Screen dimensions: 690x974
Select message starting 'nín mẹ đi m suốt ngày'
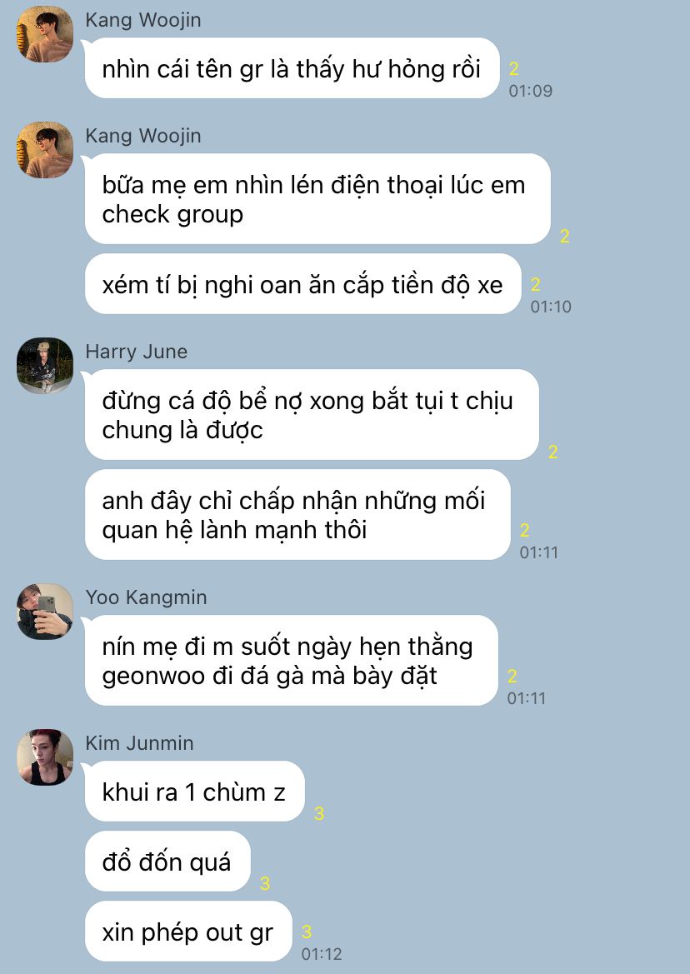[x=292, y=661]
